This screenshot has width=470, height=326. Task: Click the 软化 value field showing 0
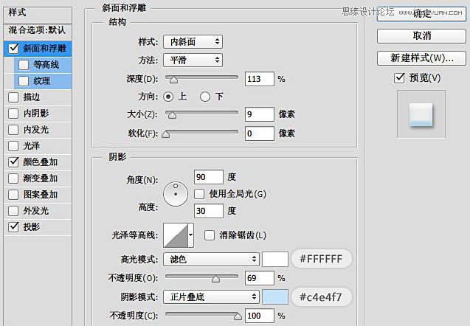coord(259,133)
